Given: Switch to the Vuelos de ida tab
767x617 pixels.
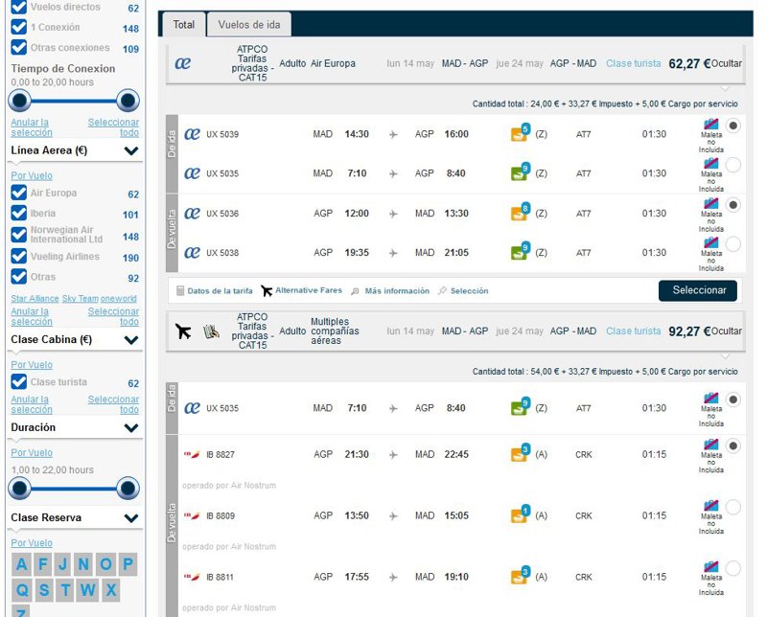Looking at the screenshot, I should [x=249, y=25].
